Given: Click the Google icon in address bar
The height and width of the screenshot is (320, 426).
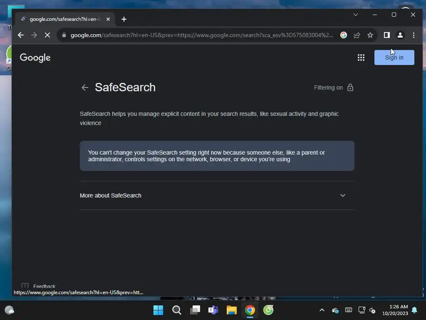Looking at the screenshot, I should [x=343, y=35].
